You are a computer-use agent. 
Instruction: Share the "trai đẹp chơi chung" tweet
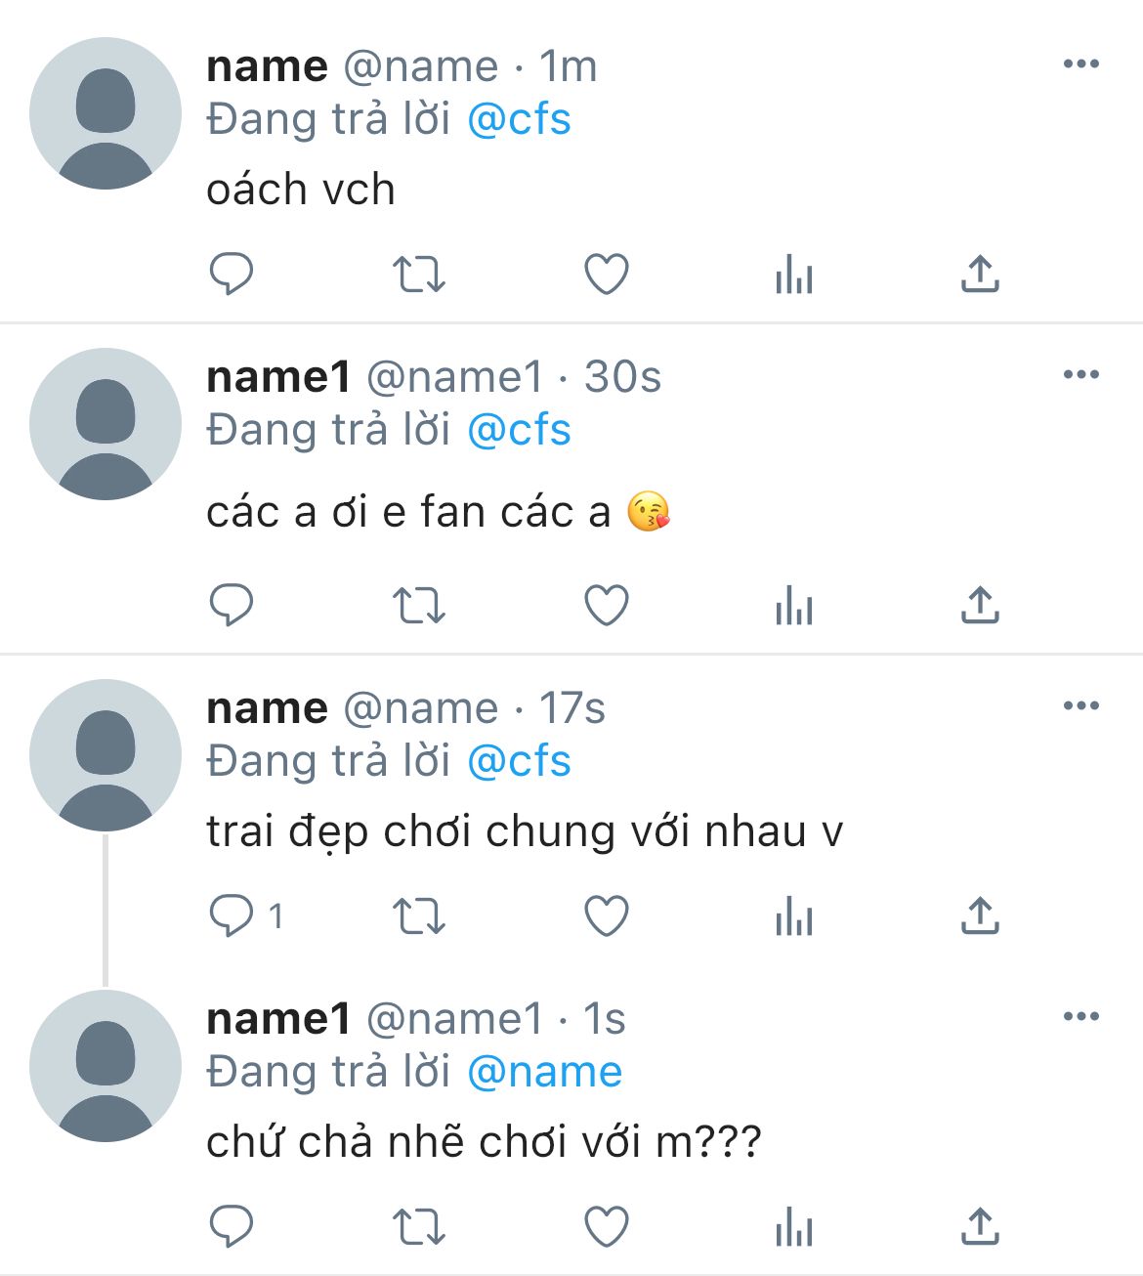(x=980, y=916)
